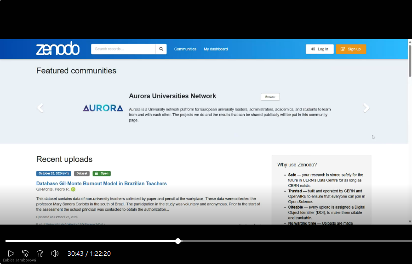The height and width of the screenshot is (264, 412).
Task: Click the scrollbar up arrow
Action: 410,42
